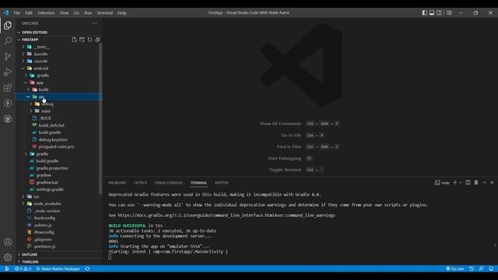The image size is (498, 280).
Task: Open the Run and Debug view
Action: (8, 72)
